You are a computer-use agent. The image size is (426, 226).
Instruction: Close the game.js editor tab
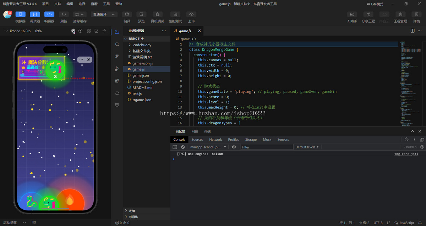200,31
